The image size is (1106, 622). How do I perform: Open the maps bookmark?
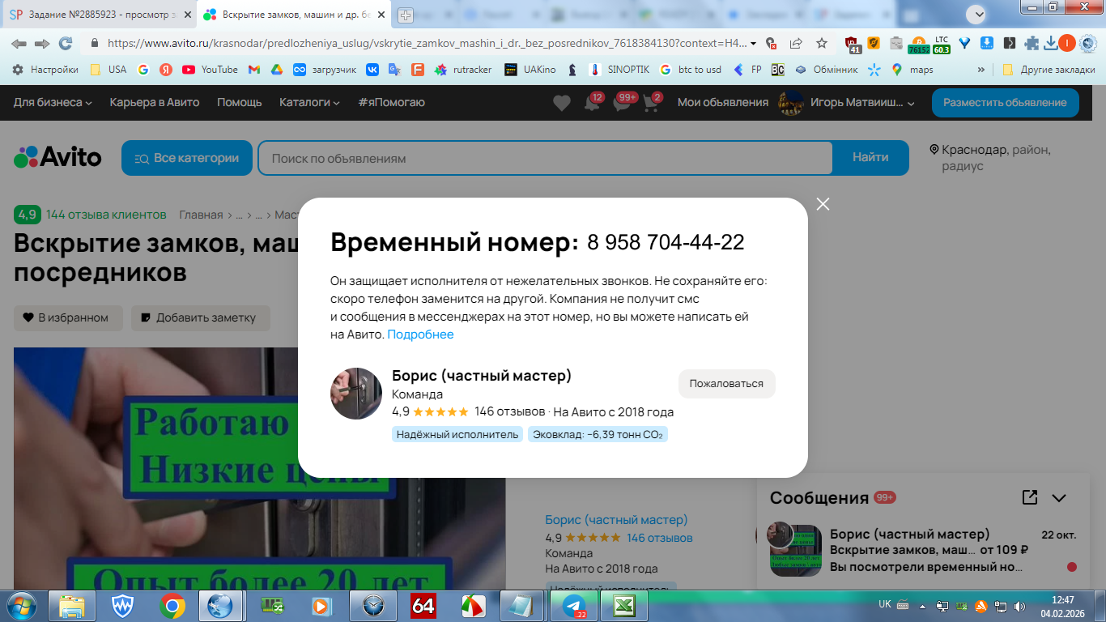(912, 70)
